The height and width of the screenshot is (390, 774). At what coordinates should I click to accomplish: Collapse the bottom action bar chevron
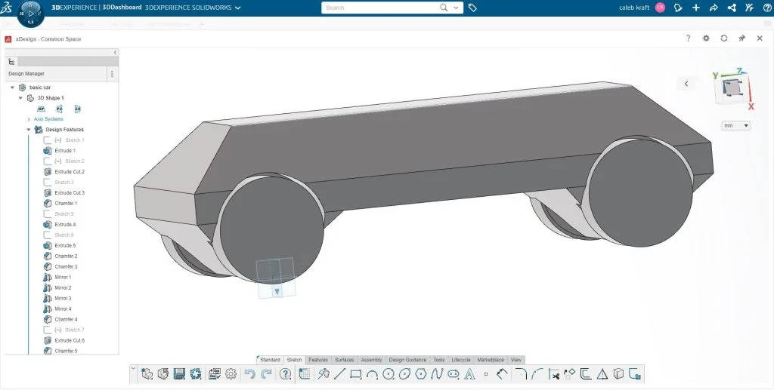point(133,368)
